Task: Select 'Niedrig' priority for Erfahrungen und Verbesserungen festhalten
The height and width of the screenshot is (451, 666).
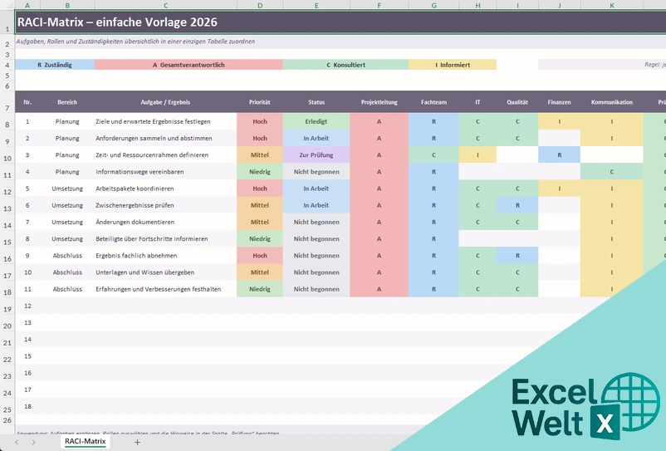Action: tap(260, 289)
